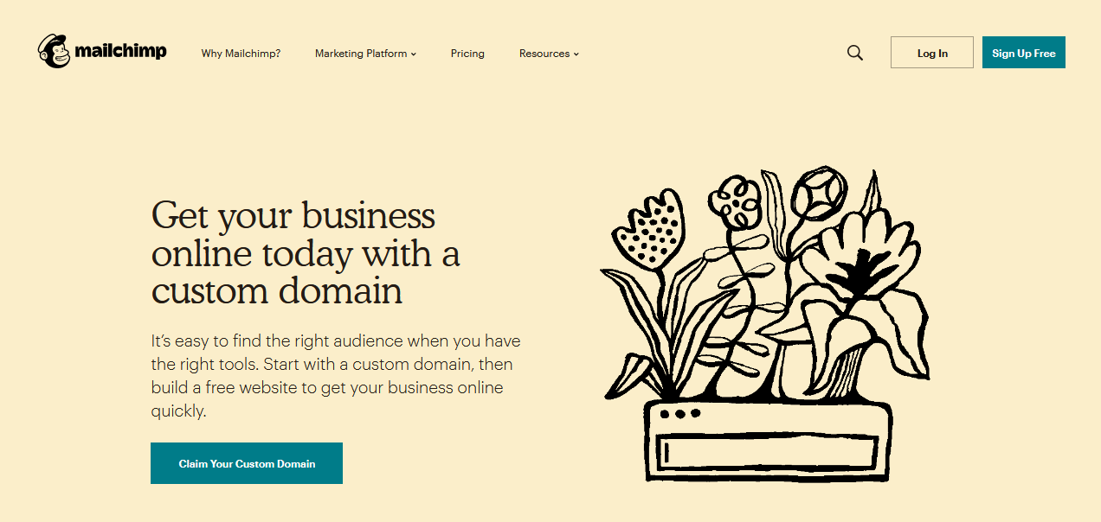Open search with the magnifying glass icon

855,53
